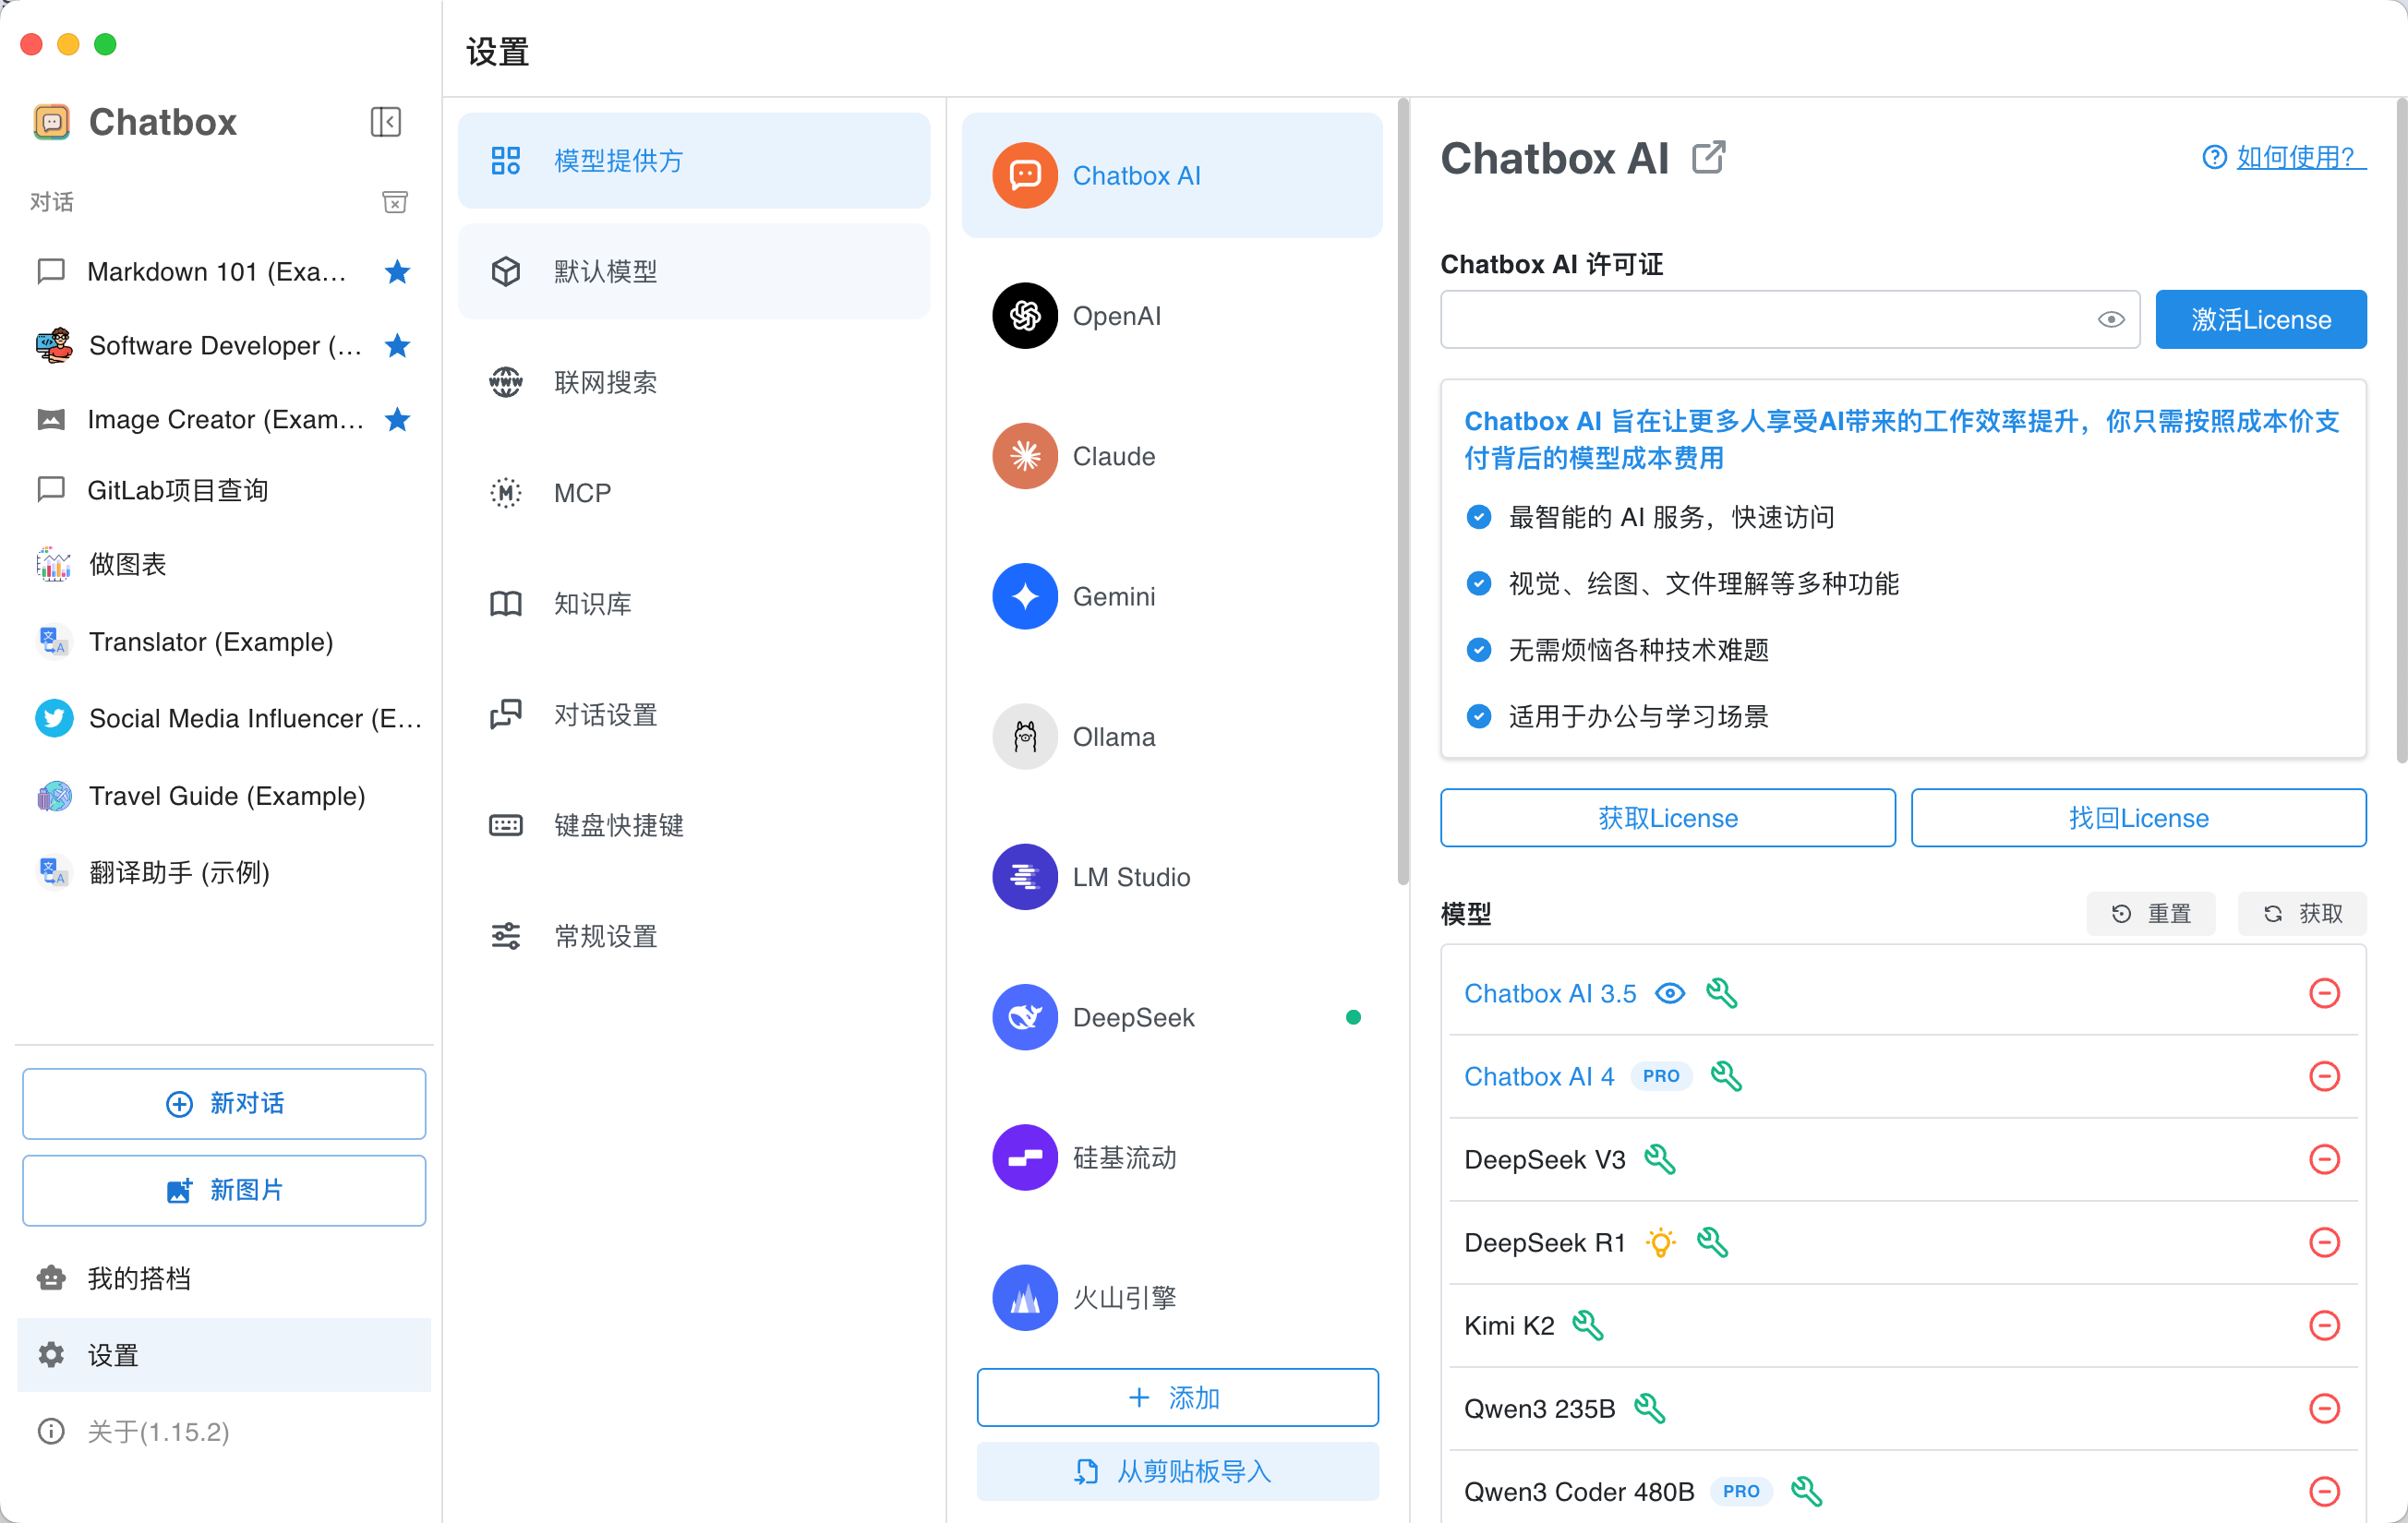
Task: Click the 找回License button
Action: point(2138,818)
